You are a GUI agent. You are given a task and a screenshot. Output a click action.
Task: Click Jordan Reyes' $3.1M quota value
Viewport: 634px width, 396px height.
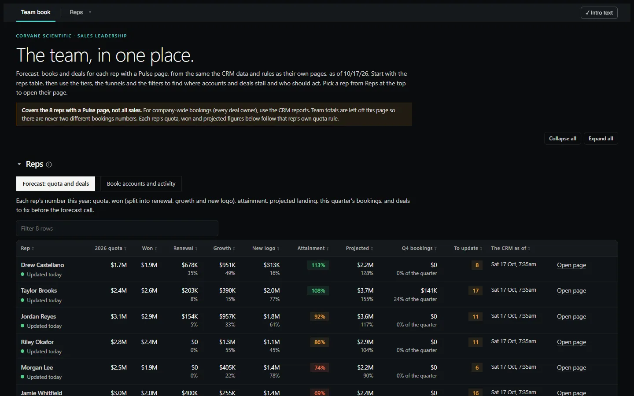point(119,316)
